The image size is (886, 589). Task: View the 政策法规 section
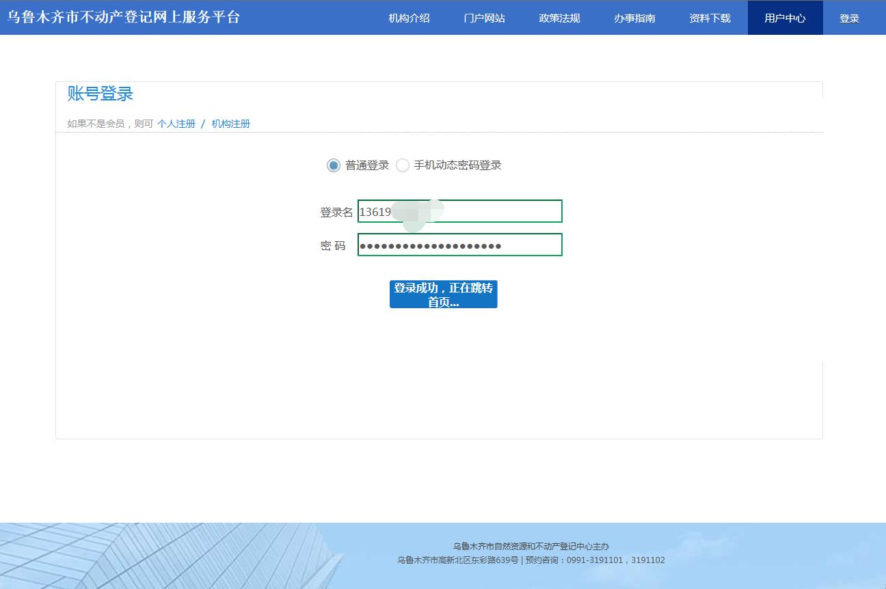tap(559, 18)
